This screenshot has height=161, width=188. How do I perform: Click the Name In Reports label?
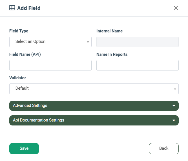tap(112, 54)
